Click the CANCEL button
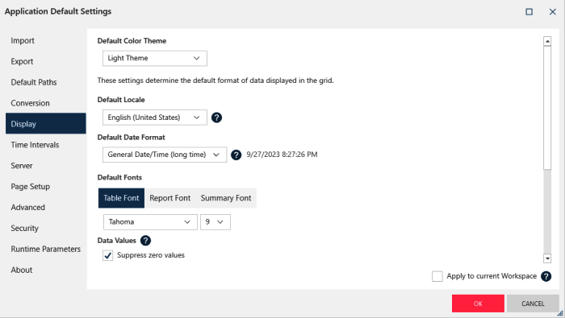 click(533, 304)
